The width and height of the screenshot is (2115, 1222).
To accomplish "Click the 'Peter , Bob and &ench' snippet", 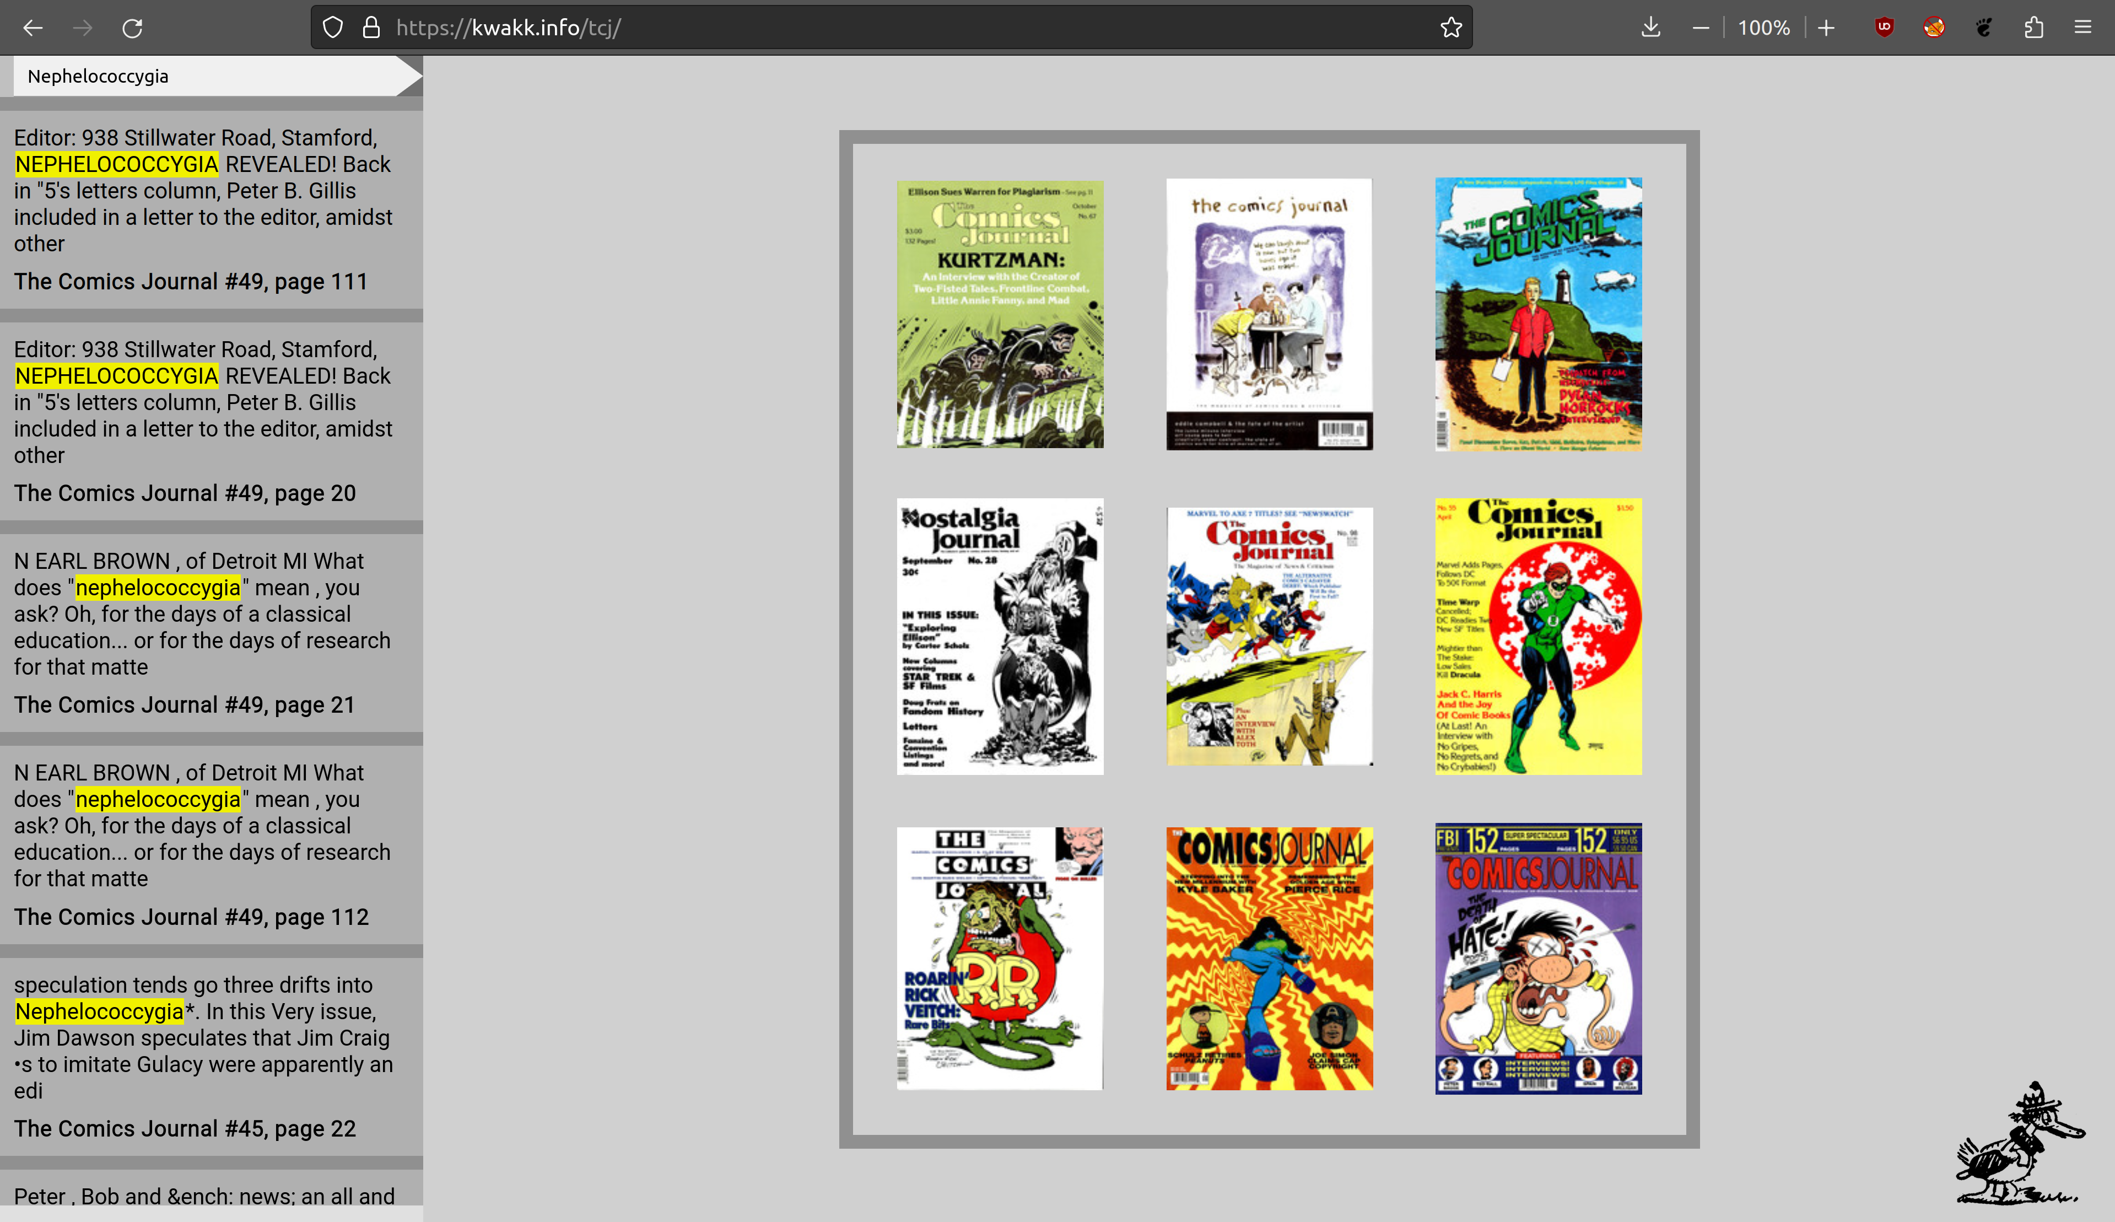I will click(204, 1196).
